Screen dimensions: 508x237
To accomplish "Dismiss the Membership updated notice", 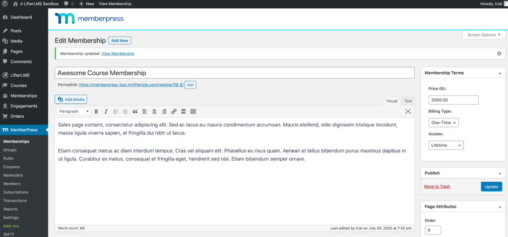I will point(499,53).
